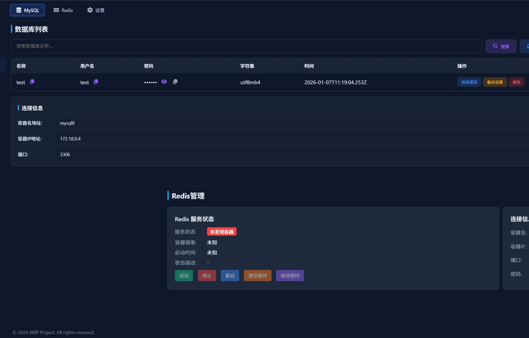This screenshot has width=529, height=338.
Task: Delete the test database via 删除
Action: pyautogui.click(x=516, y=82)
